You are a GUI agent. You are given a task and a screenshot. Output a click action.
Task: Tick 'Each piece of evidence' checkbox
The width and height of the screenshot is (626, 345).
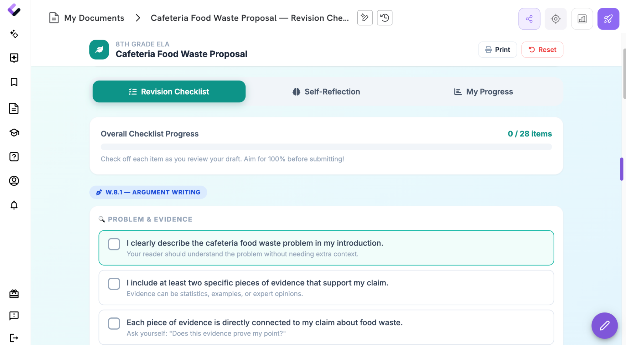(114, 323)
